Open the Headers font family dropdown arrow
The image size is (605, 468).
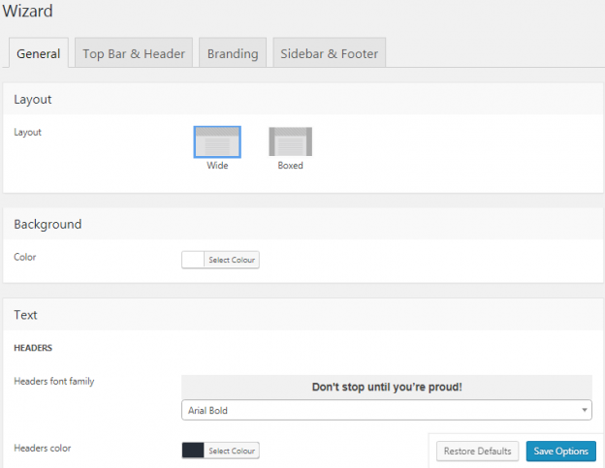(x=585, y=410)
